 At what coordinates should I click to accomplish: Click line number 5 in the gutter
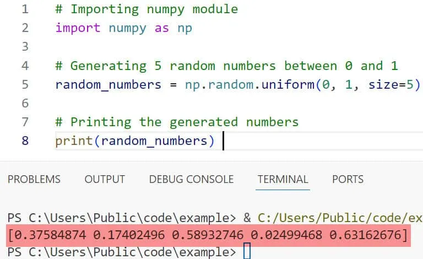[25, 84]
